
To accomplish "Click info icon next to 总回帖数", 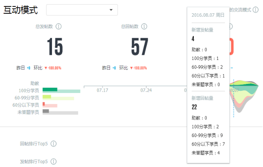I will click(x=144, y=27).
